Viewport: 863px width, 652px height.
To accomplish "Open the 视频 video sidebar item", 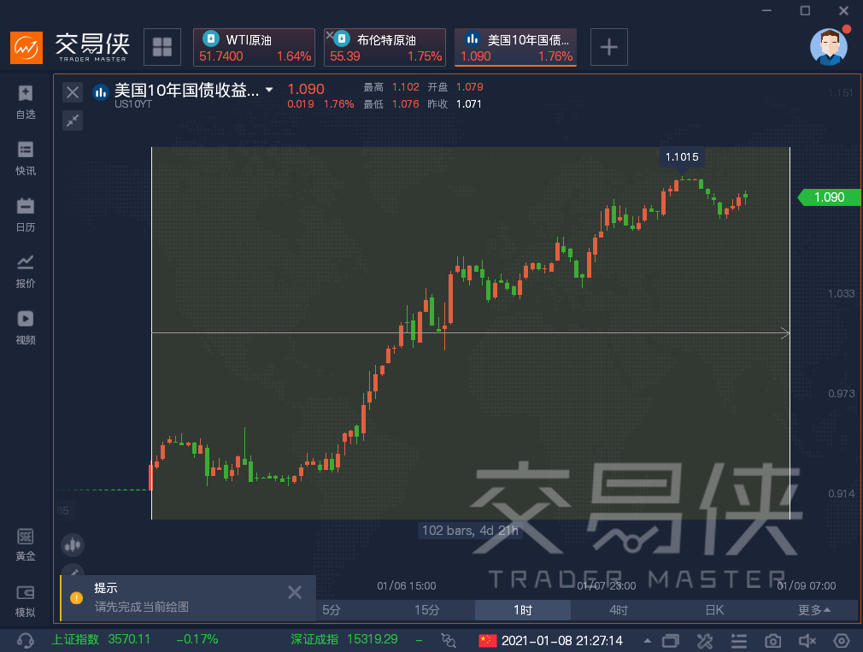I will click(26, 328).
